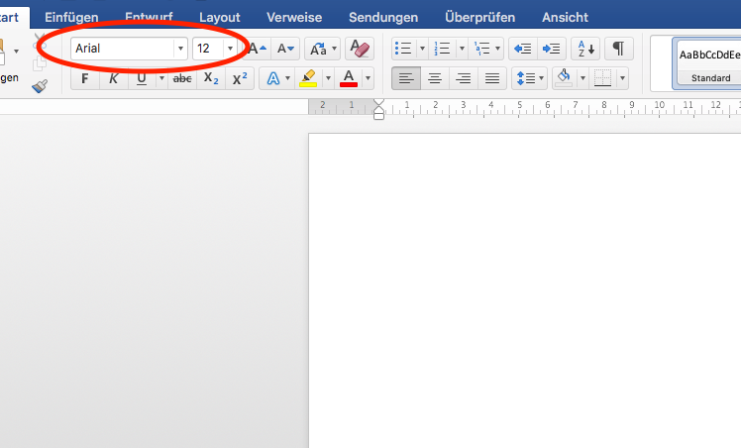Open the Einfügen tab
741x448 pixels.
point(71,18)
